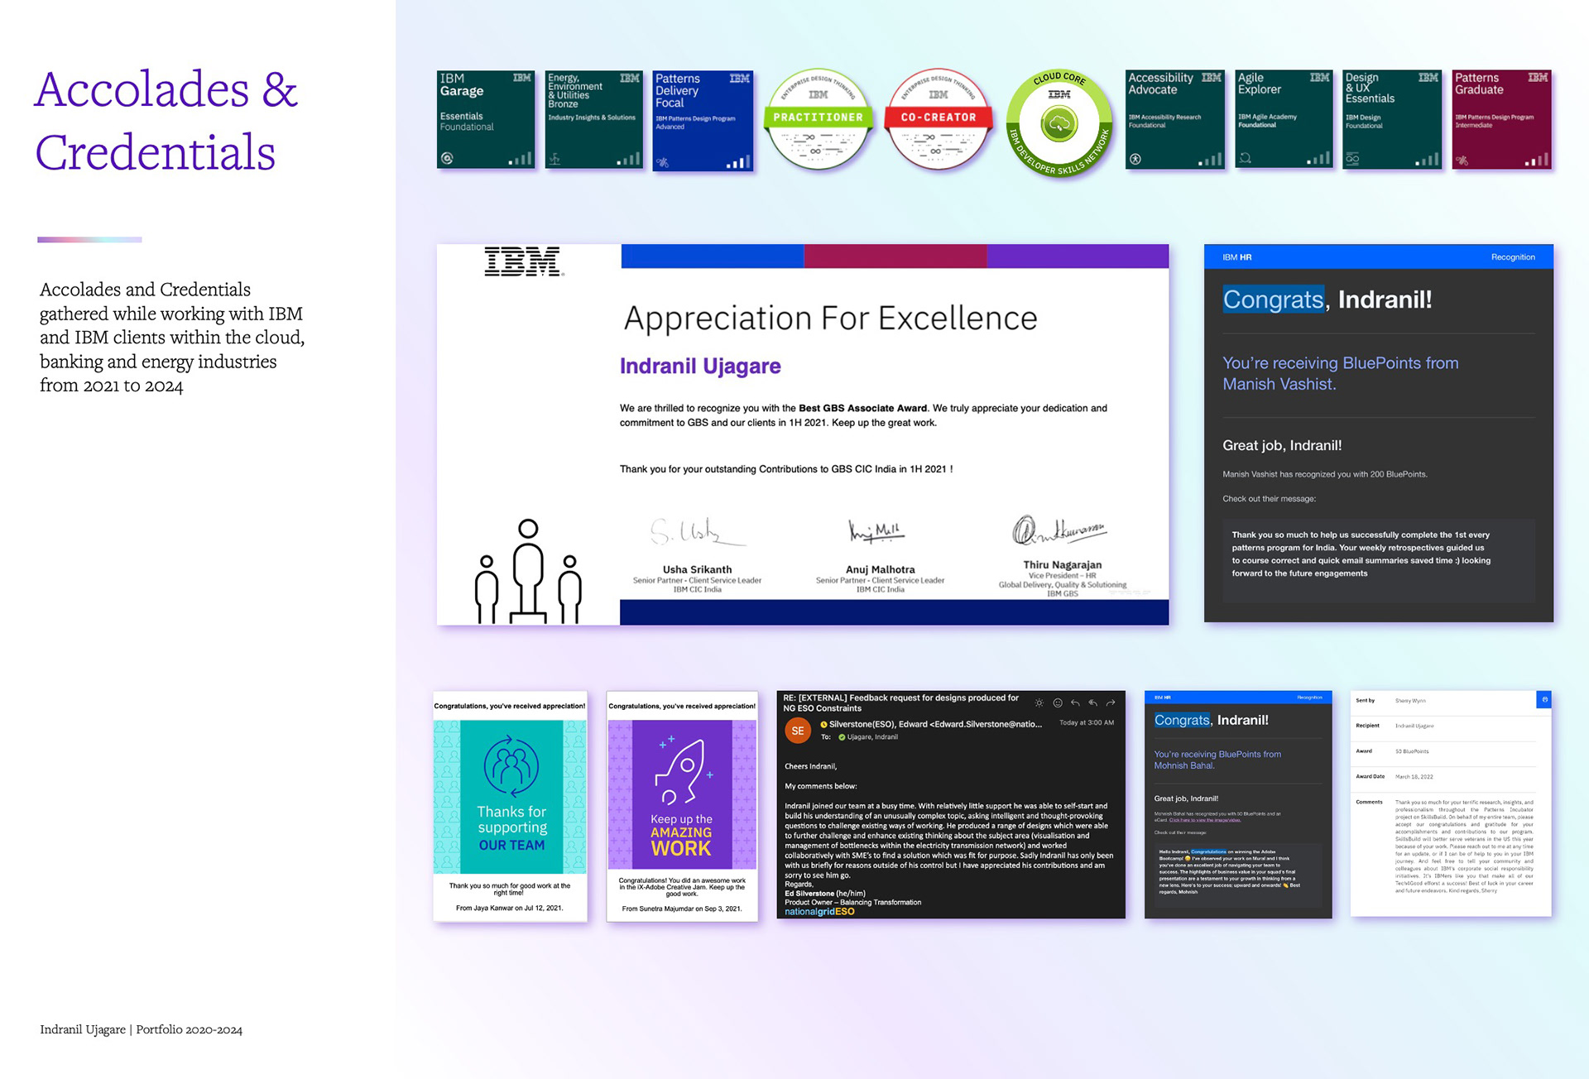Click Anuj Malhotra's signature

pyautogui.click(x=877, y=530)
